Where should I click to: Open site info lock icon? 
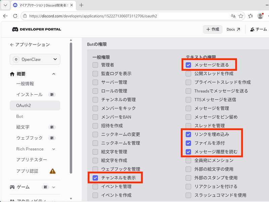coord(25,16)
